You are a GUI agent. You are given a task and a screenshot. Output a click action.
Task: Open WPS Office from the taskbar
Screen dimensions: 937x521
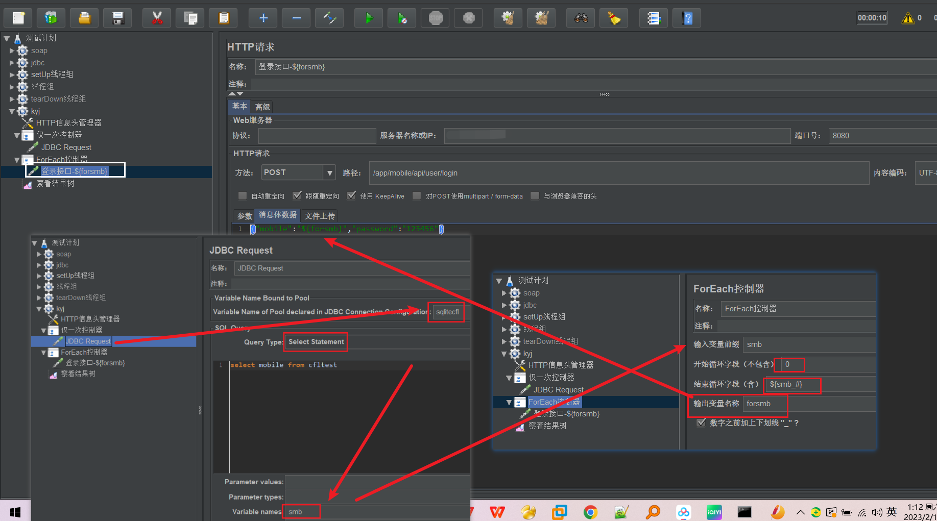coord(497,512)
